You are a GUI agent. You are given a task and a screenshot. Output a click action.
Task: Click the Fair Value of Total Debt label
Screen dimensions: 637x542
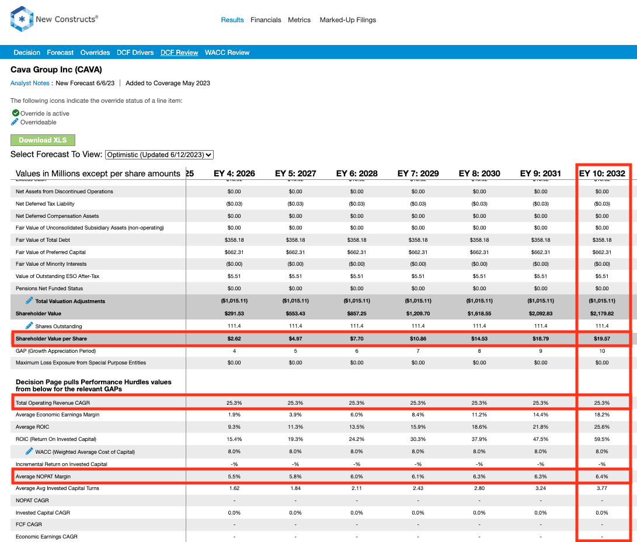click(x=43, y=239)
